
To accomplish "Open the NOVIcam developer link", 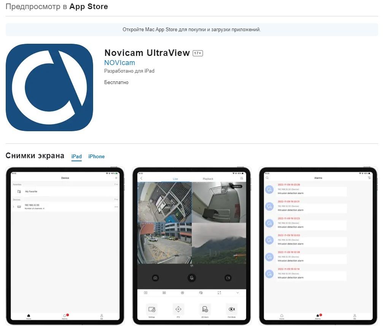I will click(x=120, y=63).
